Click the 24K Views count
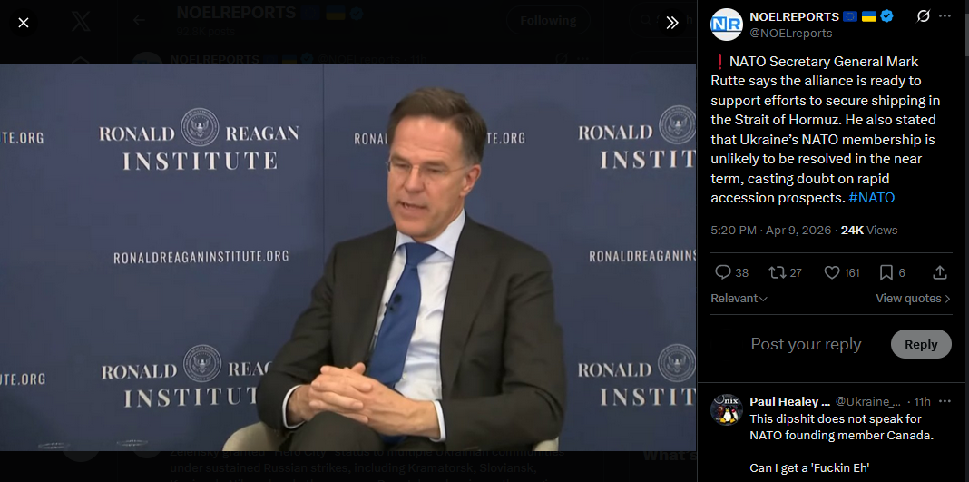Viewport: 969px width, 482px height. point(869,231)
